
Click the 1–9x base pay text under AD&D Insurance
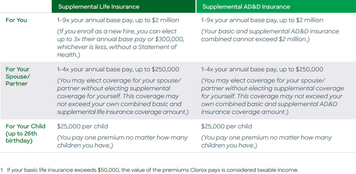(x=262, y=20)
